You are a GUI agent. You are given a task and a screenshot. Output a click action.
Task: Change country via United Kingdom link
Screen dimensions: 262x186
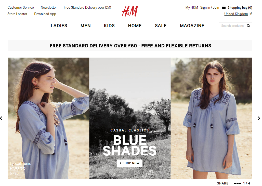236,14
